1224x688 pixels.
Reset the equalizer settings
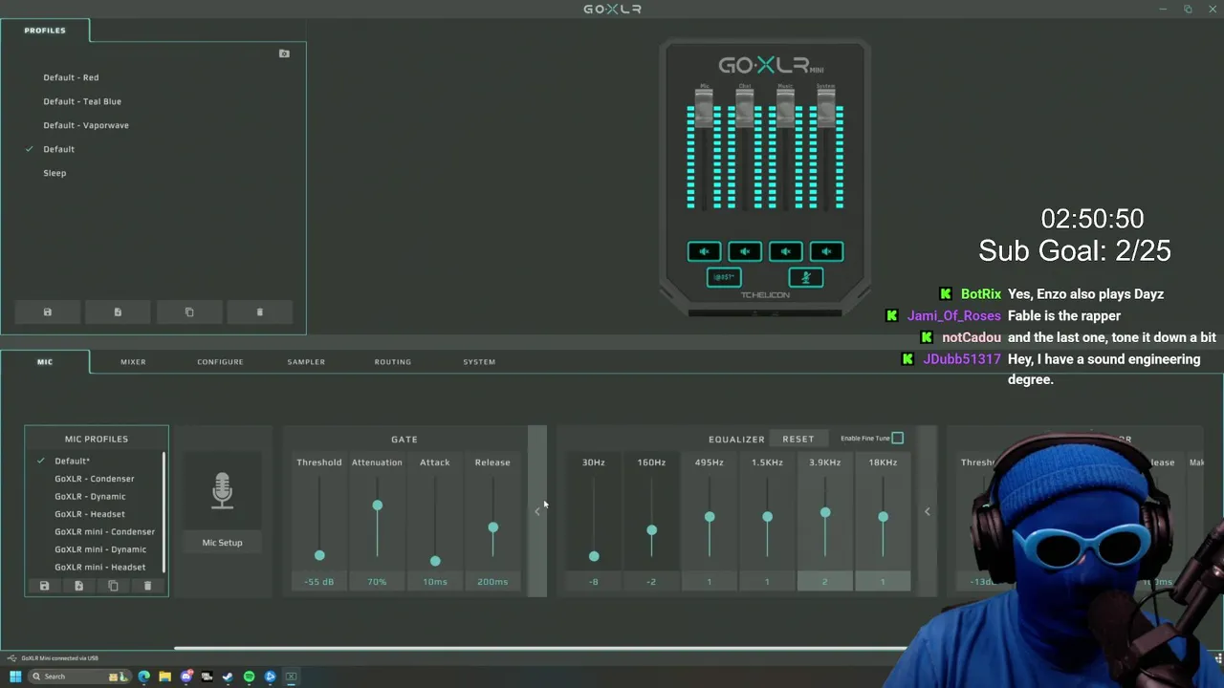pyautogui.click(x=798, y=439)
